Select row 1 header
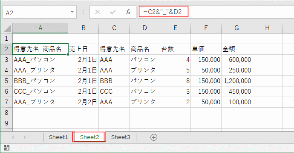Viewport: 294px width, 153px height. point(6,39)
